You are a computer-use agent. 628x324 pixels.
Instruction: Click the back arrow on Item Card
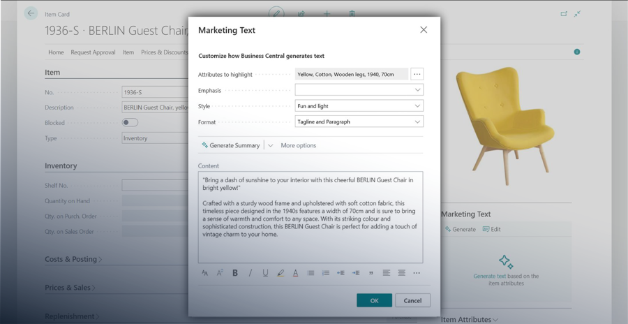coord(31,13)
